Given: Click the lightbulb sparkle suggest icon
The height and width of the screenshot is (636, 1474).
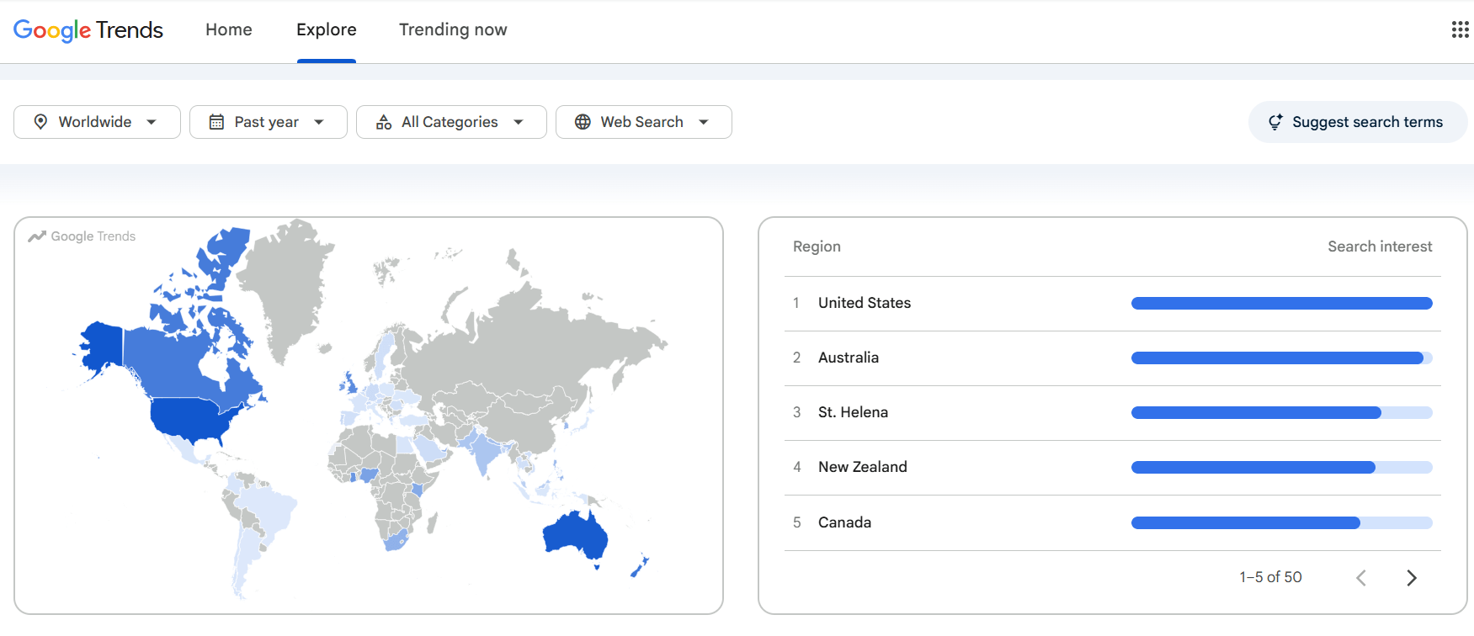Looking at the screenshot, I should (x=1275, y=122).
